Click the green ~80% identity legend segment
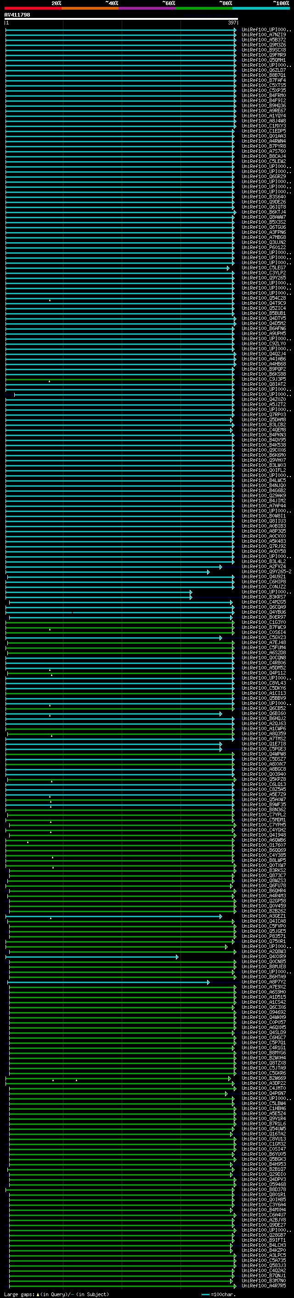This screenshot has height=1298, width=294. pyautogui.click(x=204, y=8)
